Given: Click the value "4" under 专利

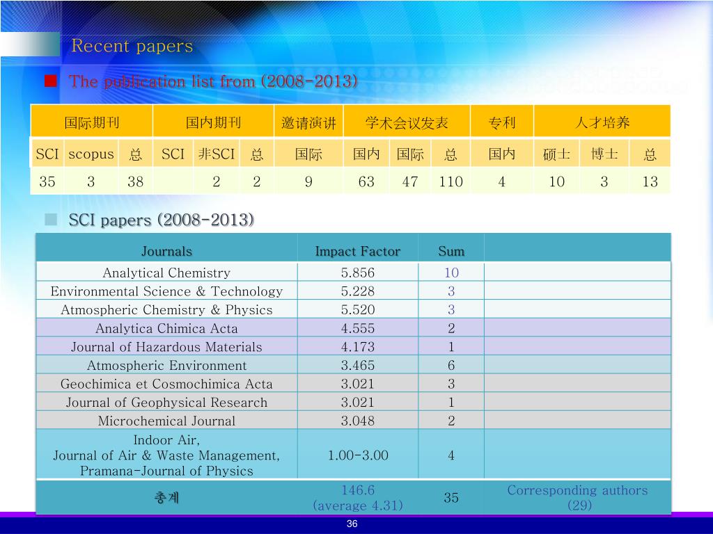Looking at the screenshot, I should [x=502, y=181].
